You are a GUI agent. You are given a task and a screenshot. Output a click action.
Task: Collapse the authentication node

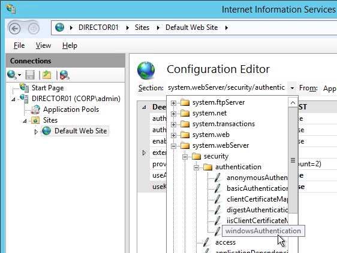coord(196,167)
